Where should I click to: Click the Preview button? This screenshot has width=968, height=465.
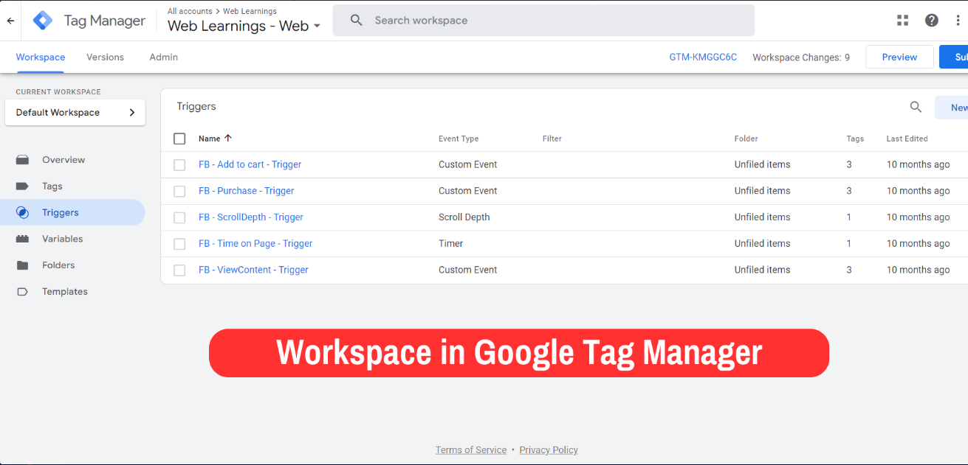[x=899, y=57]
